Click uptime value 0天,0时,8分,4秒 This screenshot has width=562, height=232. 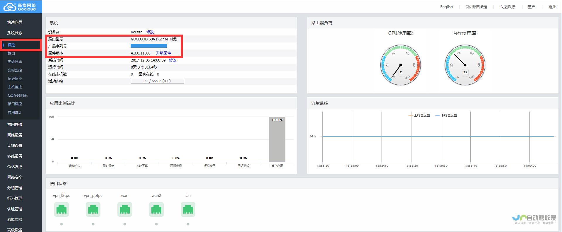point(144,67)
